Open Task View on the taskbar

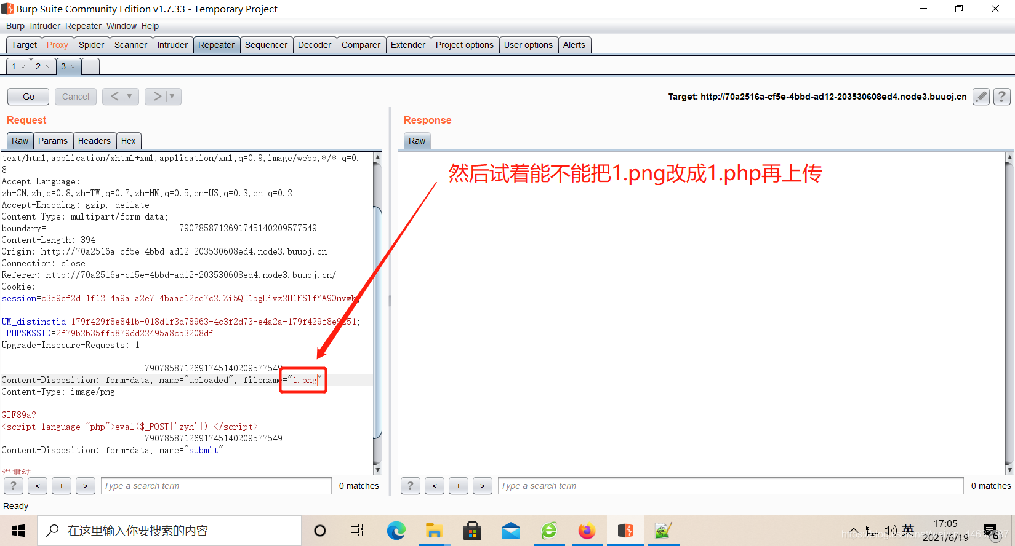pyautogui.click(x=357, y=531)
